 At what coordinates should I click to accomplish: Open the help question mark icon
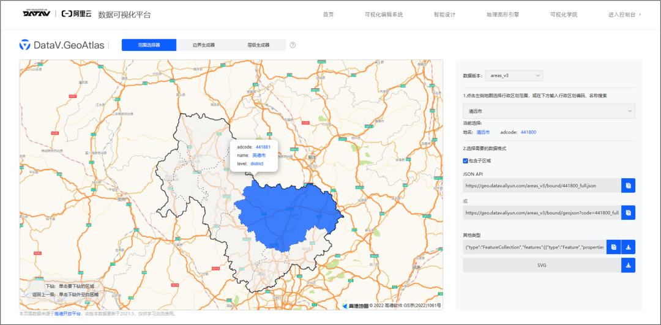click(293, 45)
